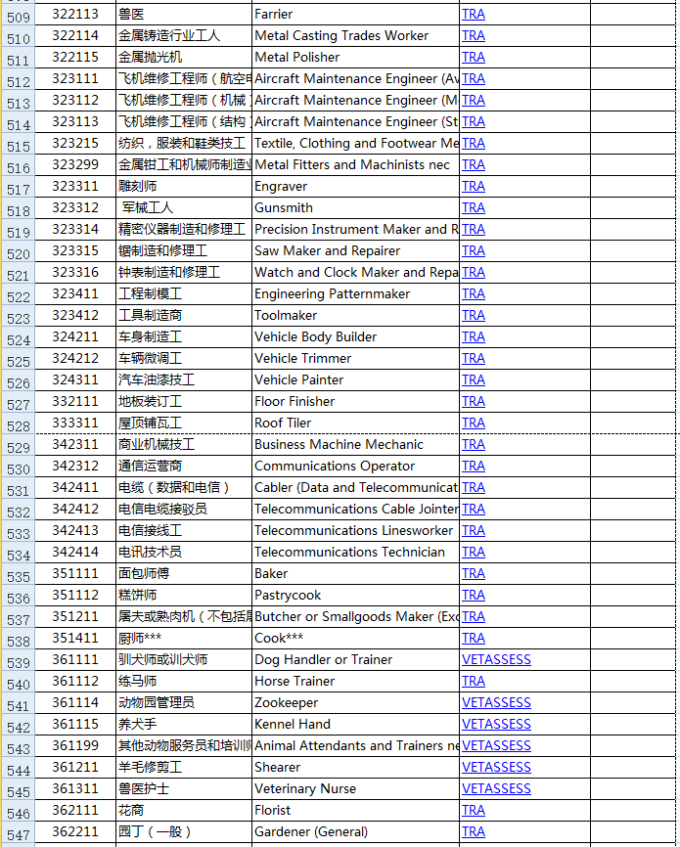The width and height of the screenshot is (680, 847).
Task: Select the 'Telecommunications Linesworker' cell
Action: tap(356, 531)
